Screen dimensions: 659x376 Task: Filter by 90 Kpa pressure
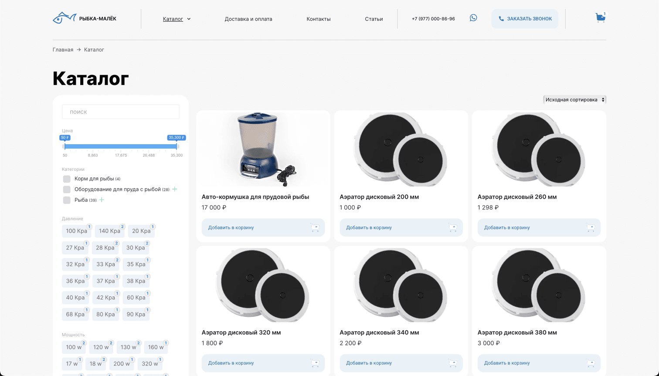point(136,314)
